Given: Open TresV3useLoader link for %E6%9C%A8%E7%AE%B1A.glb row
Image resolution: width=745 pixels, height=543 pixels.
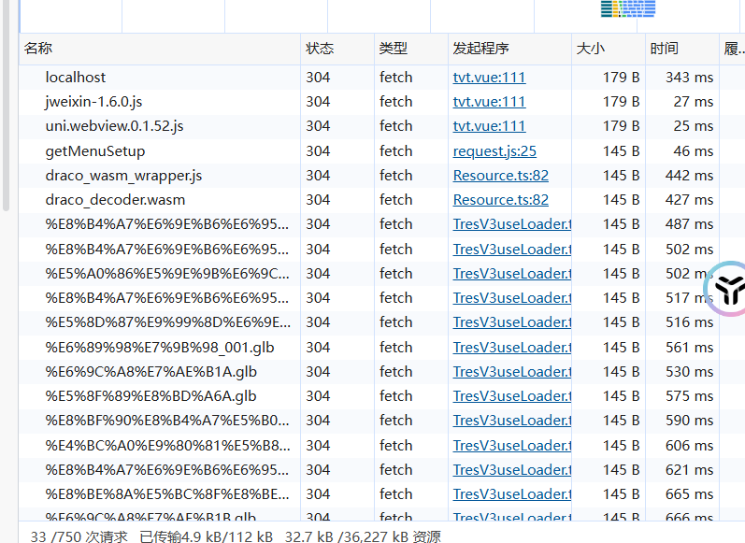Looking at the screenshot, I should tap(511, 371).
